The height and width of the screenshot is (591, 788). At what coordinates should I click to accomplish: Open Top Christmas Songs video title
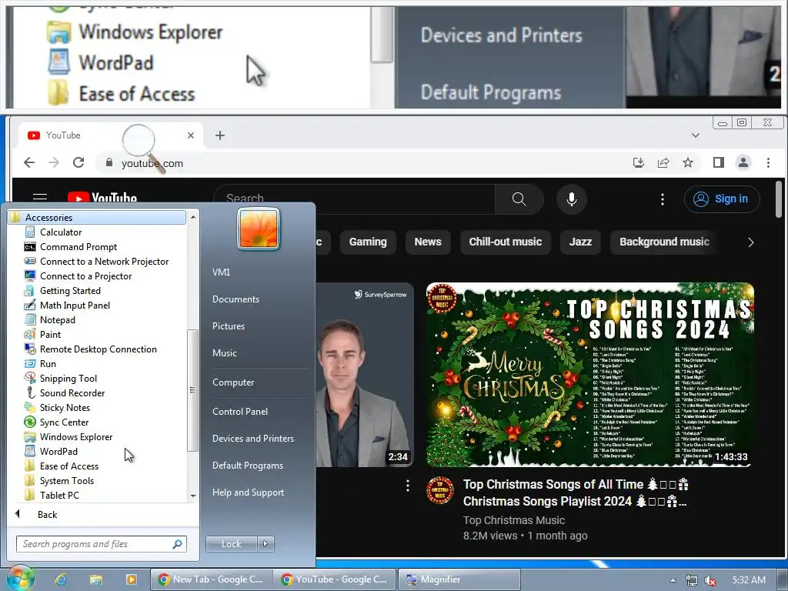[x=576, y=492]
